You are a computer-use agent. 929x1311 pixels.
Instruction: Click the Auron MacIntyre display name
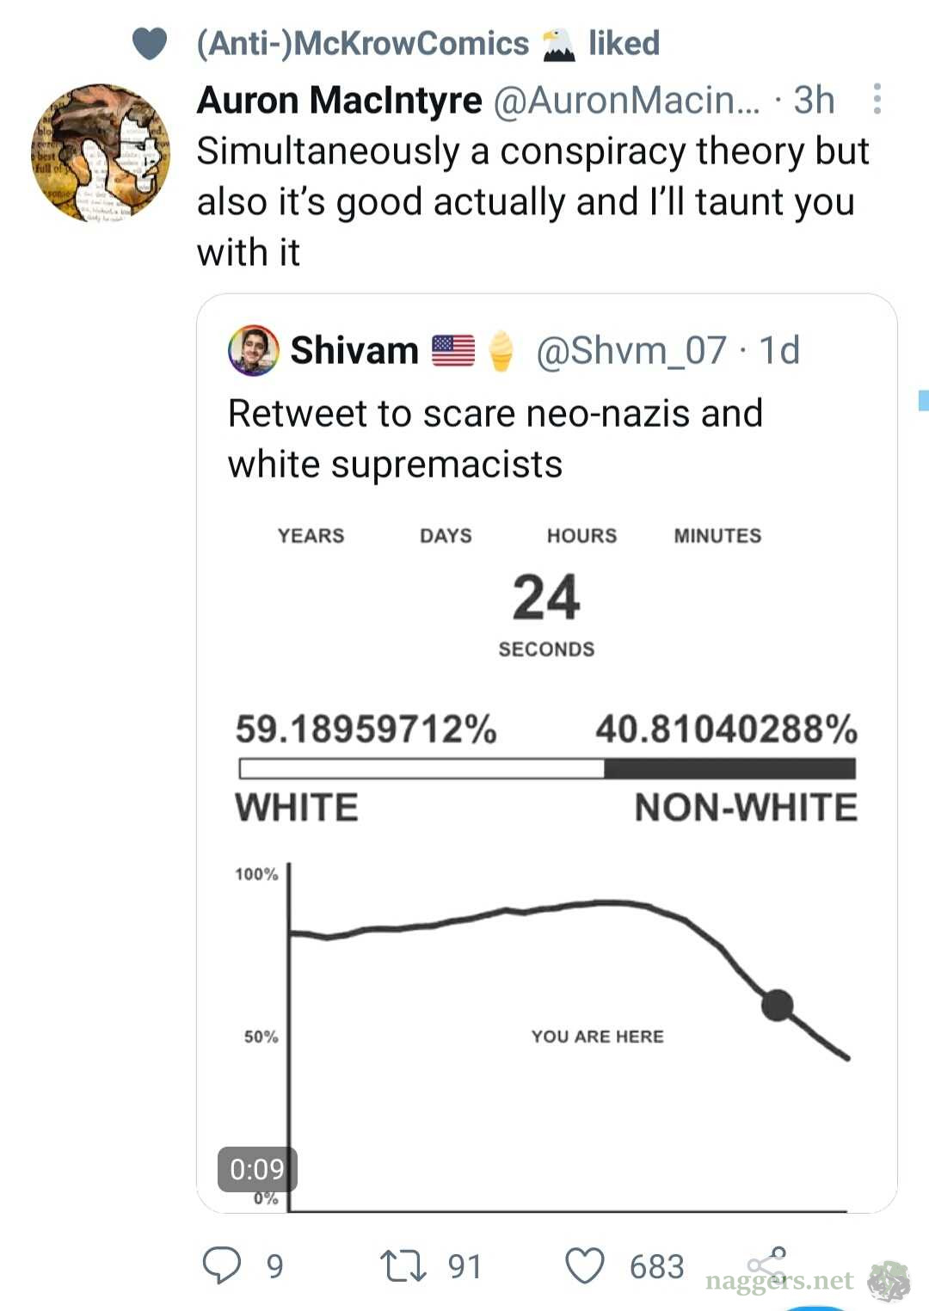coord(339,101)
